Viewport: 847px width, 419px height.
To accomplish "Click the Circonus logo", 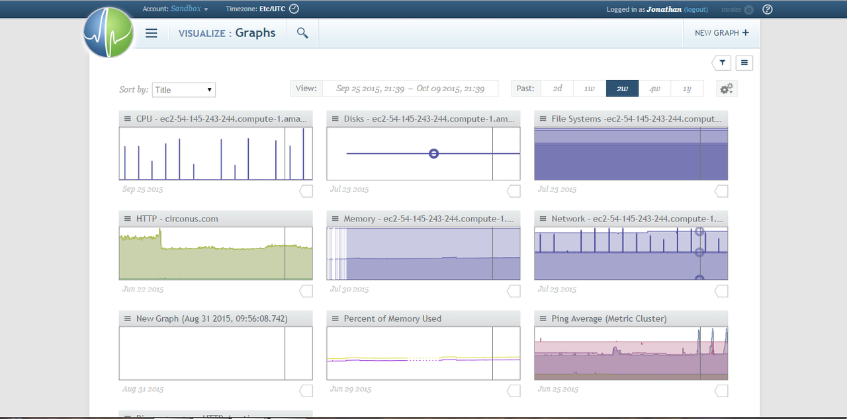I will 108,32.
